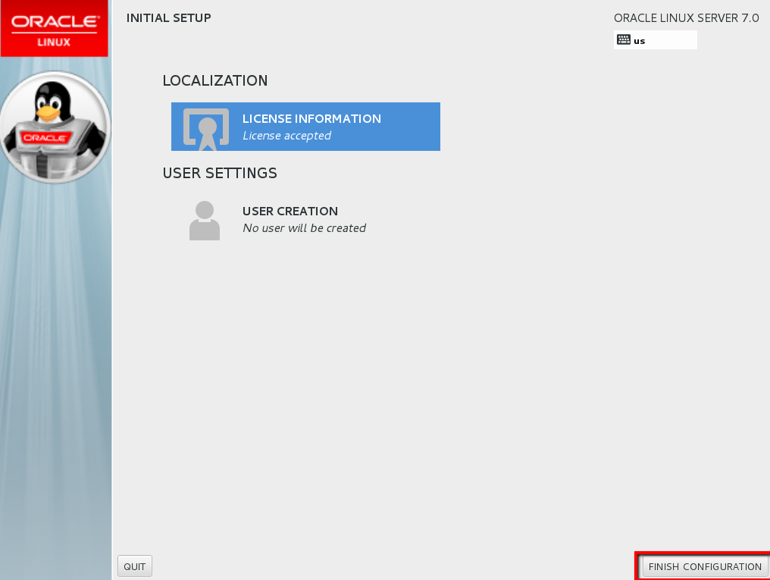Click the Oracle Linux logo
770x580 pixels.
tap(55, 29)
